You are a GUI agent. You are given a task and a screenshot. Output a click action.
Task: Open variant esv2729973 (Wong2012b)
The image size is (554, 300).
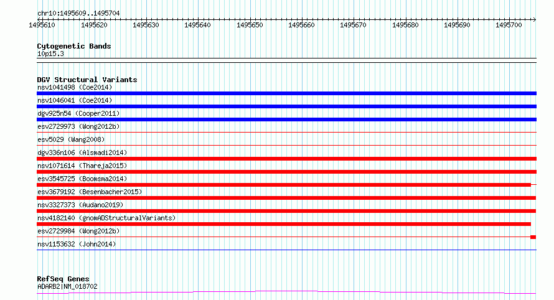click(x=78, y=126)
